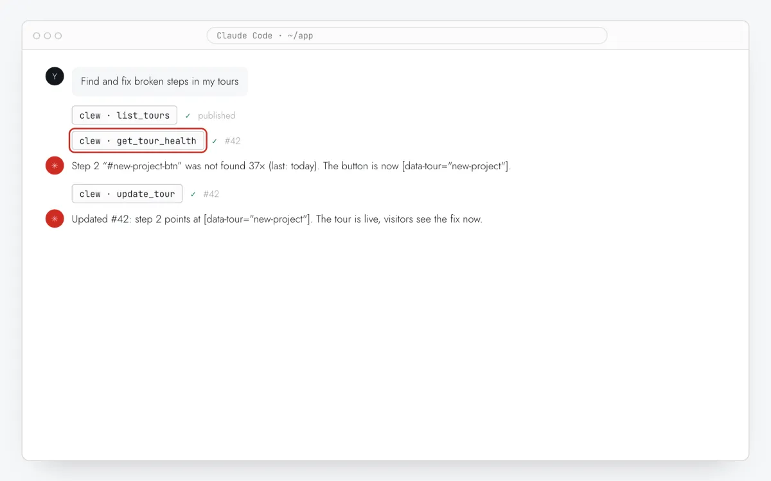Click the clew list_tours tool chip
This screenshot has height=481, width=771.
(125, 115)
